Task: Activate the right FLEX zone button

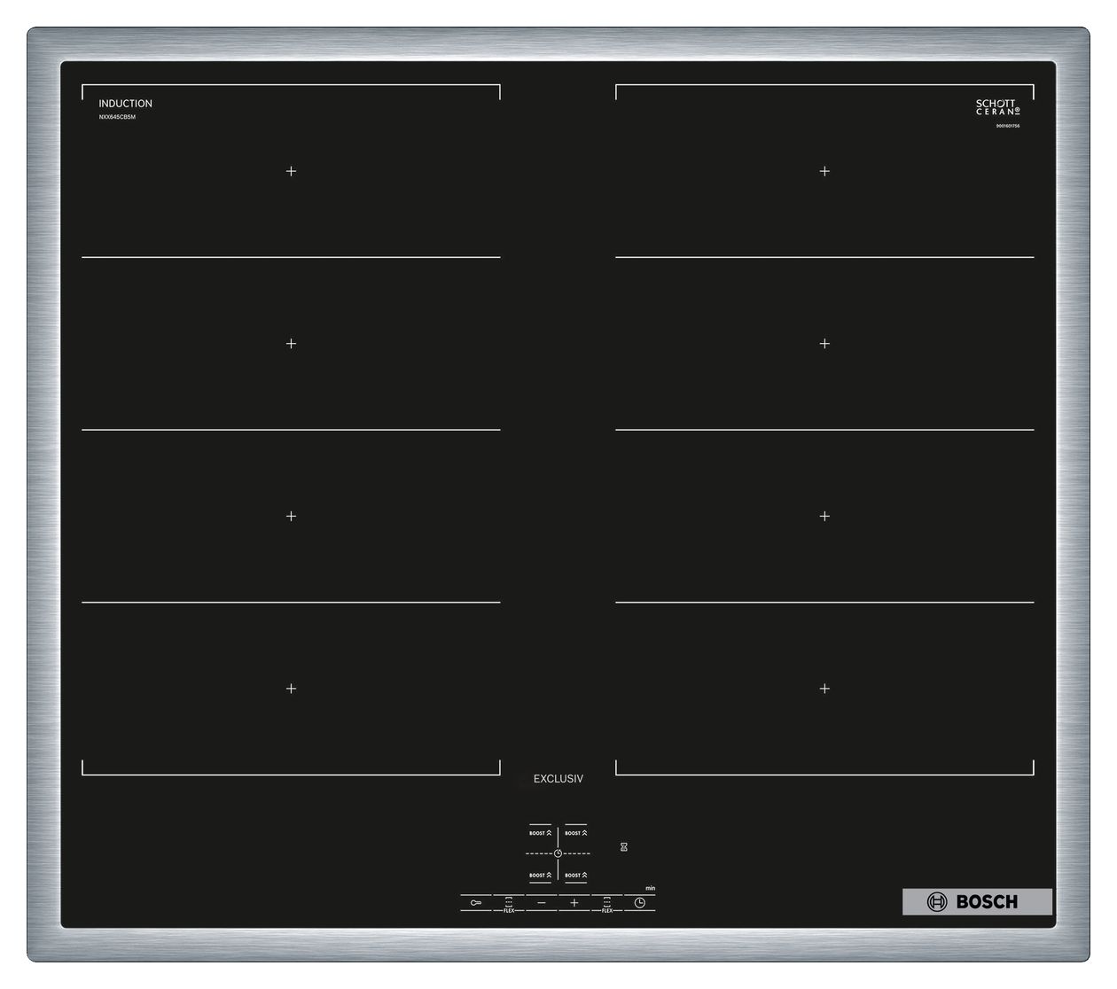Action: [x=607, y=904]
